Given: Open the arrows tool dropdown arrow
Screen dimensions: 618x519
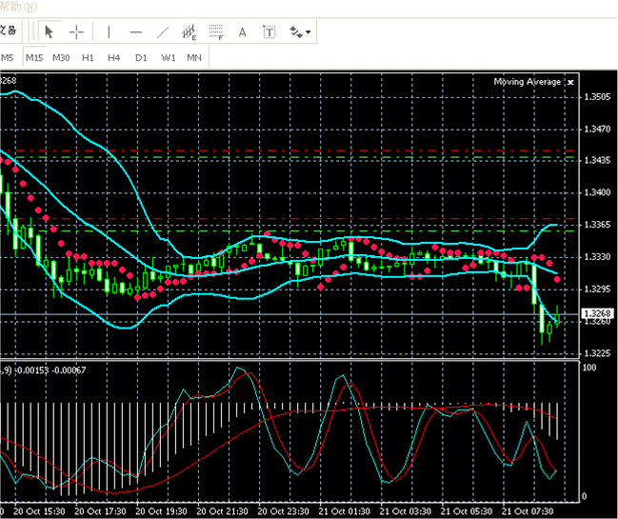Looking at the screenshot, I should [x=309, y=32].
